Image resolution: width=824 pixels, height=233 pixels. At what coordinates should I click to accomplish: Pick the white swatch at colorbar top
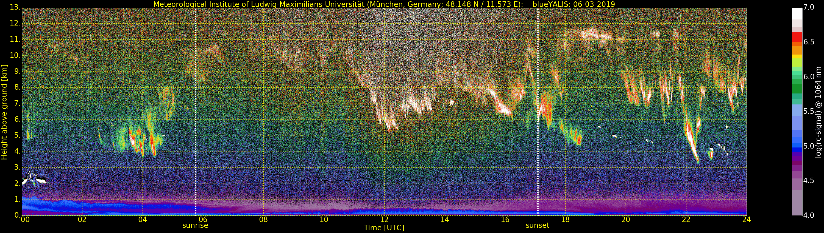(x=797, y=13)
